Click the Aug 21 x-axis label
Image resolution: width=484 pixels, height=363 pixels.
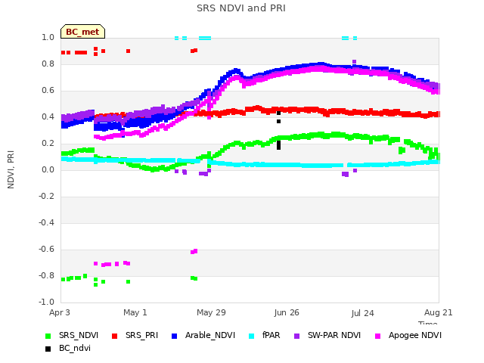pos(439,312)
